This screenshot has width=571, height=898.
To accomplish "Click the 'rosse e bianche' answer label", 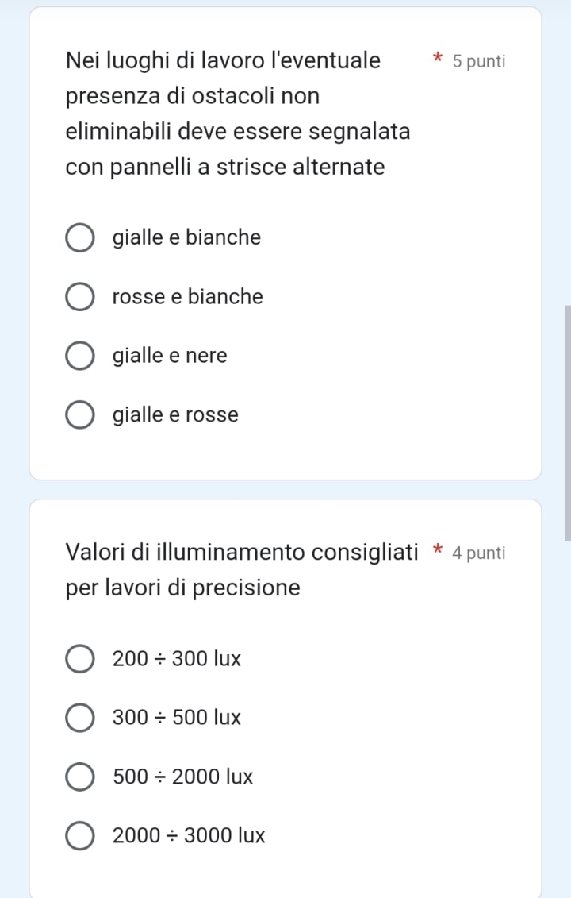I will click(187, 297).
